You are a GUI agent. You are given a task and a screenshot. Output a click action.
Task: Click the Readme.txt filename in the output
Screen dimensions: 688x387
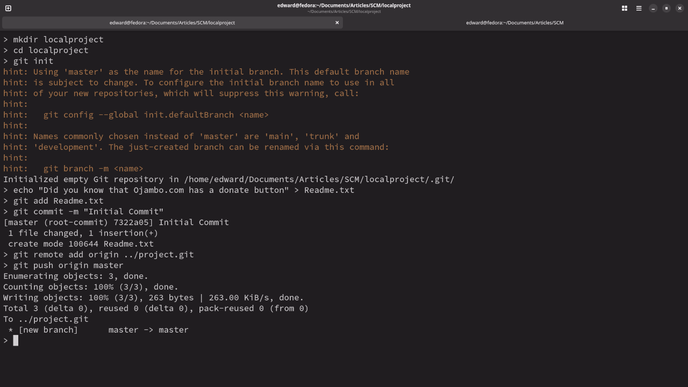129,243
